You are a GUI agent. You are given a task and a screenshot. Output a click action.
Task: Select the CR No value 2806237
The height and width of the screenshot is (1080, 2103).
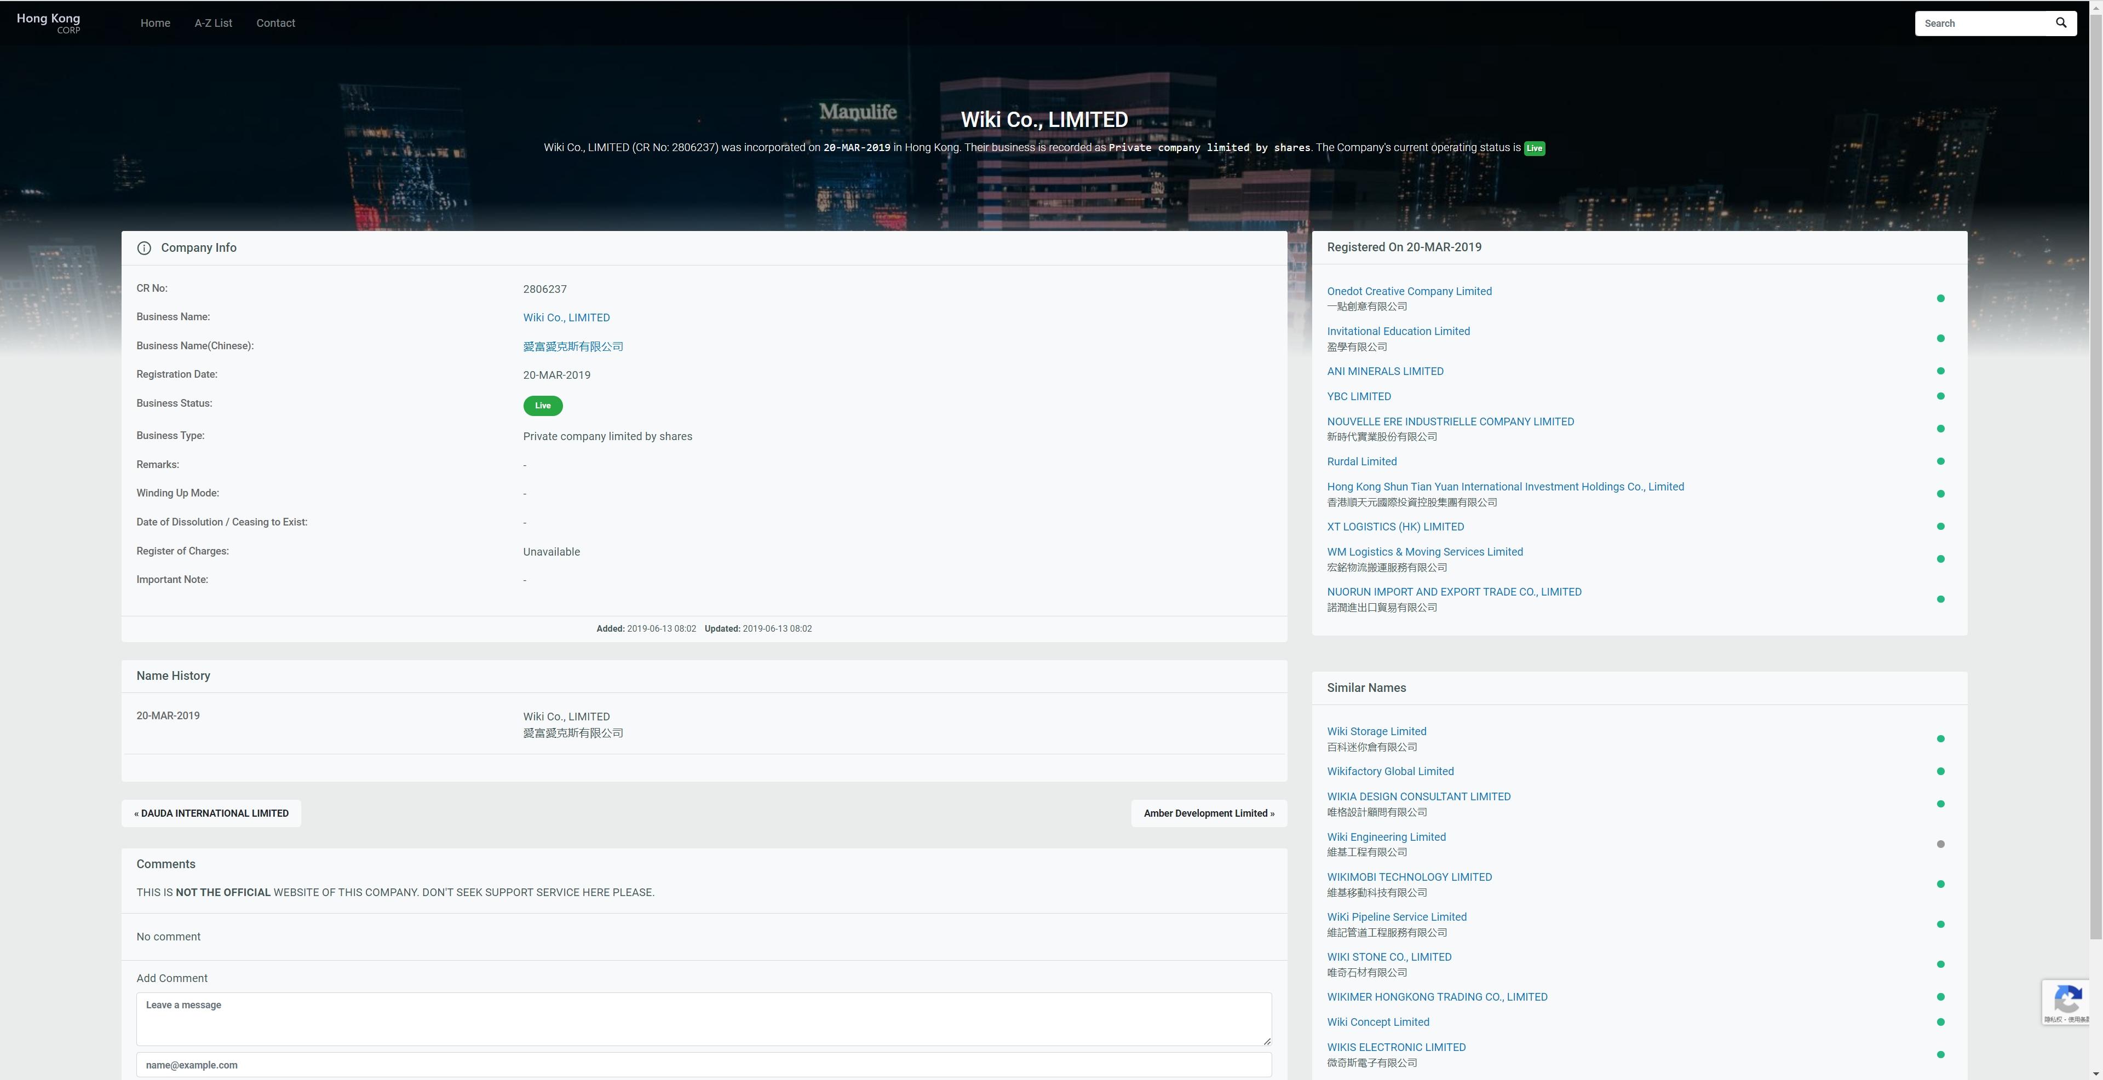(544, 289)
